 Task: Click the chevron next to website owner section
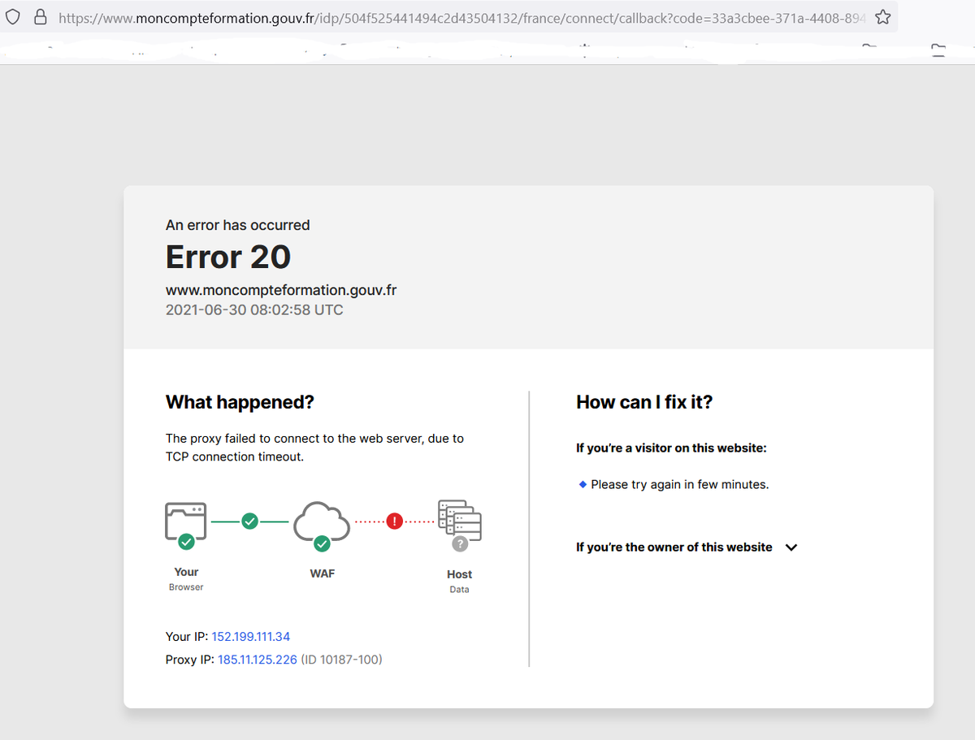coord(791,547)
